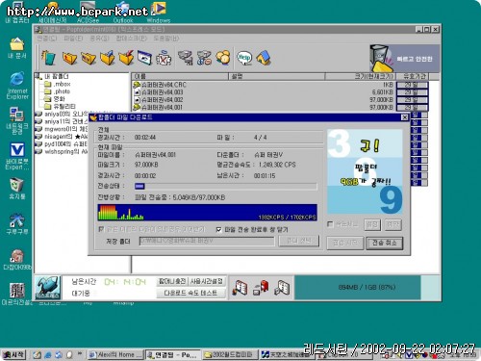
Task: Click the transfer cancel button in dialog
Action: click(384, 244)
